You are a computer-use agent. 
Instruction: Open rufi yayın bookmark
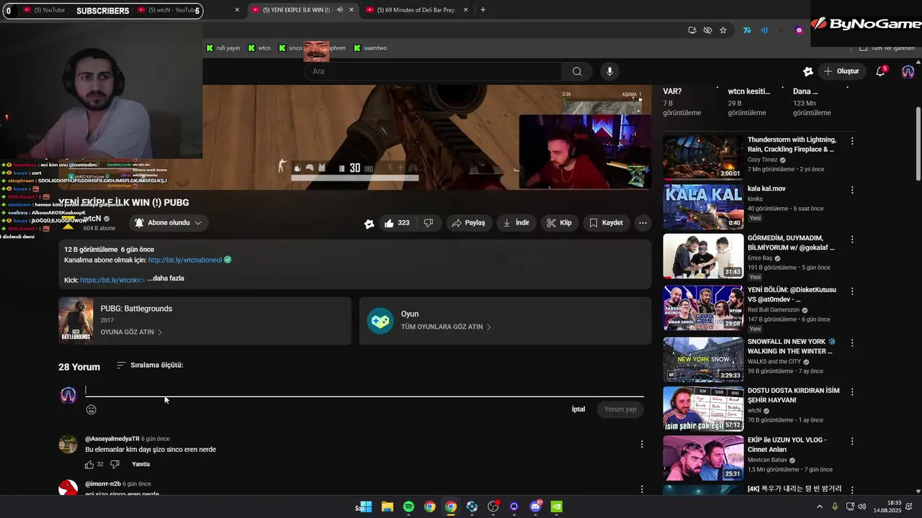pyautogui.click(x=223, y=48)
